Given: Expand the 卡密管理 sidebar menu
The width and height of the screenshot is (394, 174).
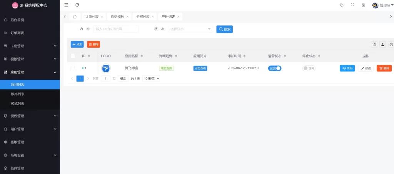Looking at the screenshot, I should click(30, 46).
